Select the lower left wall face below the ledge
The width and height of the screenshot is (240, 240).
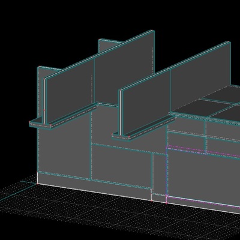click(x=64, y=152)
